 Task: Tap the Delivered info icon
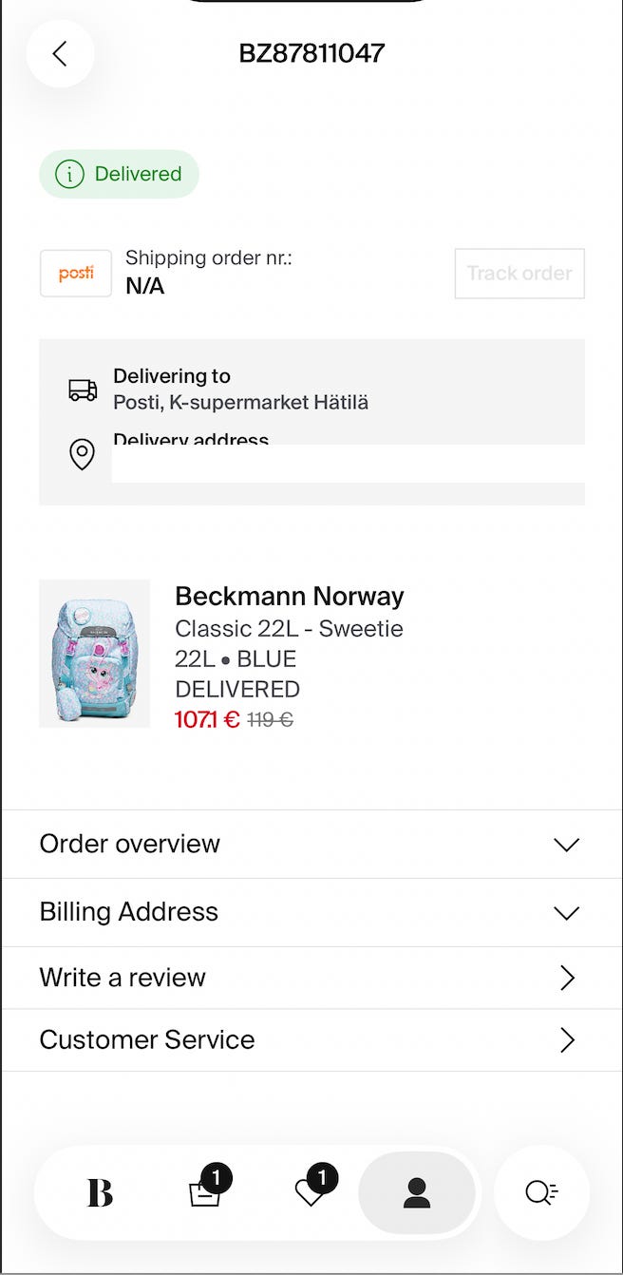click(x=69, y=174)
